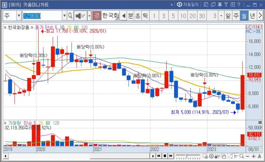Switch to 분 minute chart

(130, 16)
